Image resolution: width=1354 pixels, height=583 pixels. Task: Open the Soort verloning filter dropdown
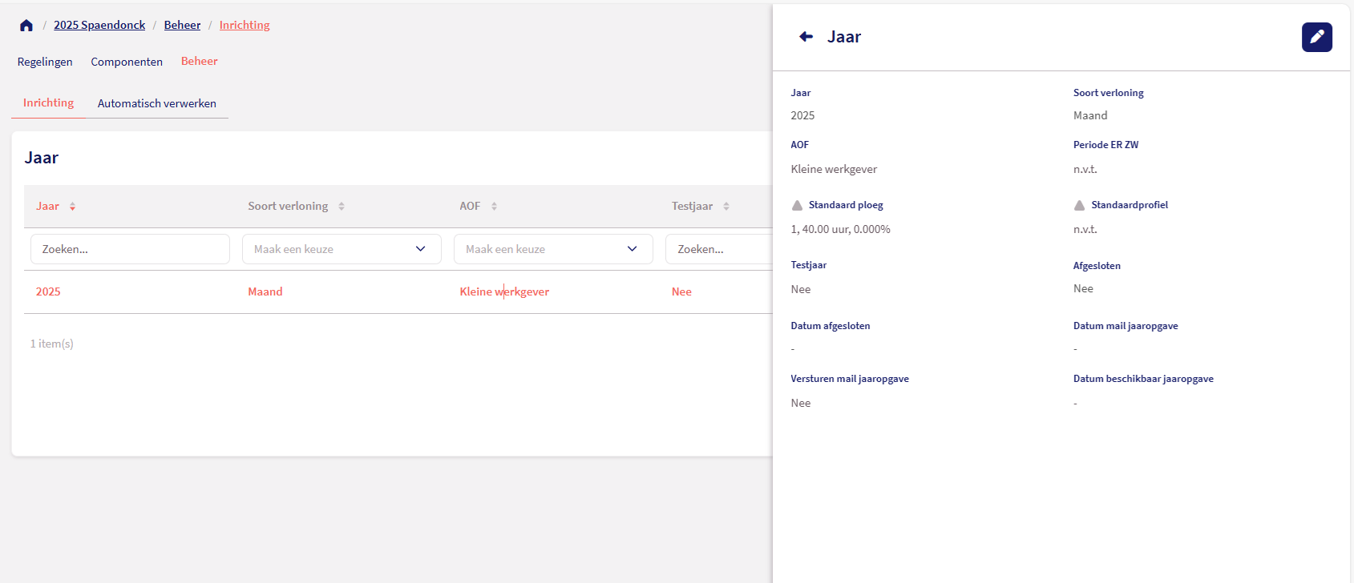pyautogui.click(x=342, y=249)
